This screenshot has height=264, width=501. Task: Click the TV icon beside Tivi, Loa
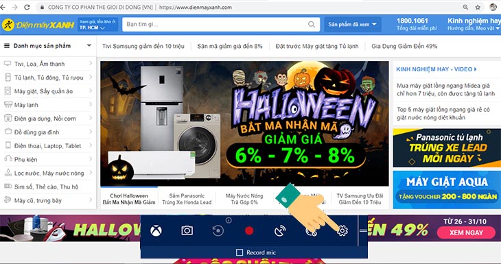(8, 64)
